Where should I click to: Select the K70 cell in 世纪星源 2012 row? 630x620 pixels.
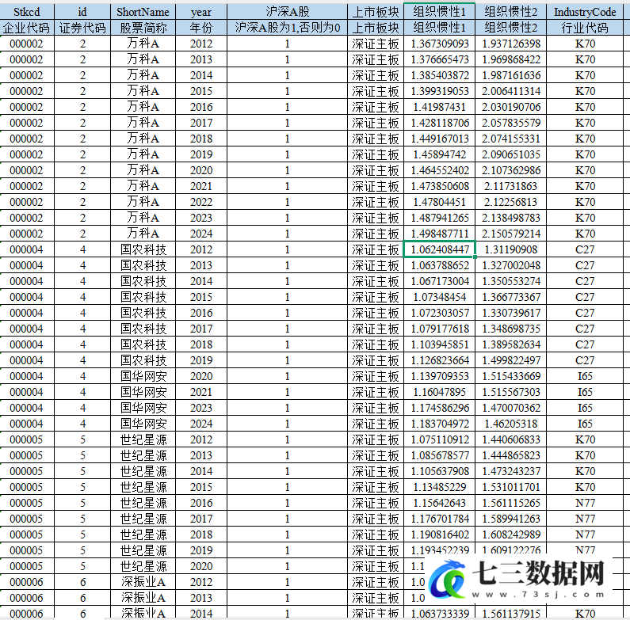click(x=585, y=439)
